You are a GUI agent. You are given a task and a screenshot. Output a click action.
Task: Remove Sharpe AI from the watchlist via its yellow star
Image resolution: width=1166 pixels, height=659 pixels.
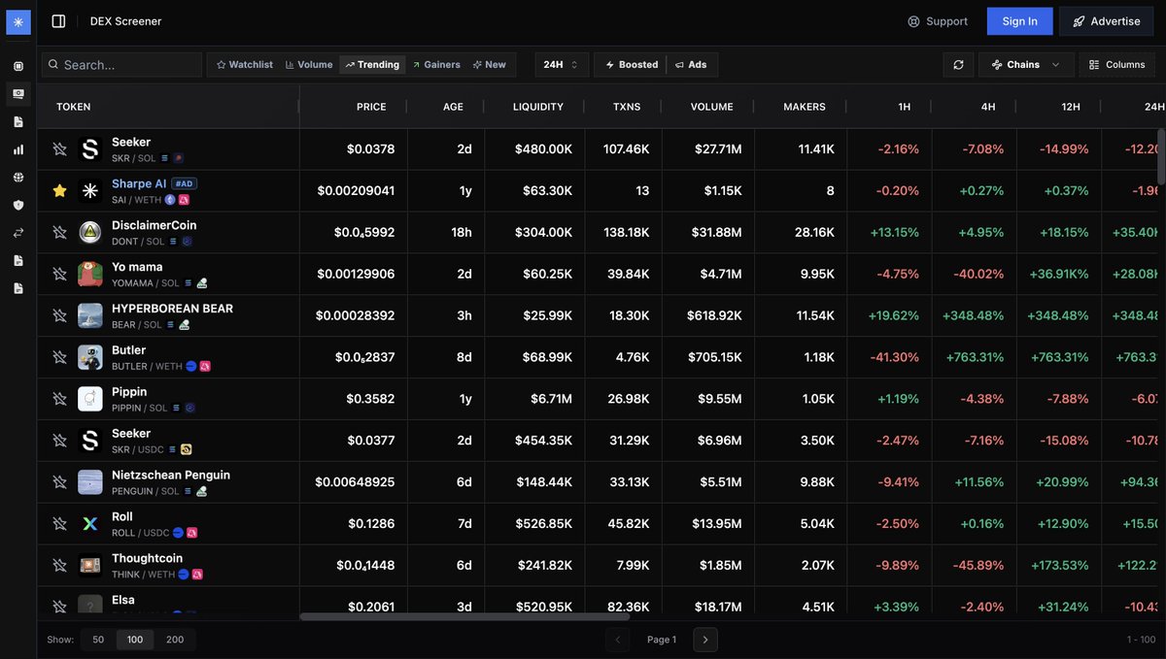tap(59, 191)
